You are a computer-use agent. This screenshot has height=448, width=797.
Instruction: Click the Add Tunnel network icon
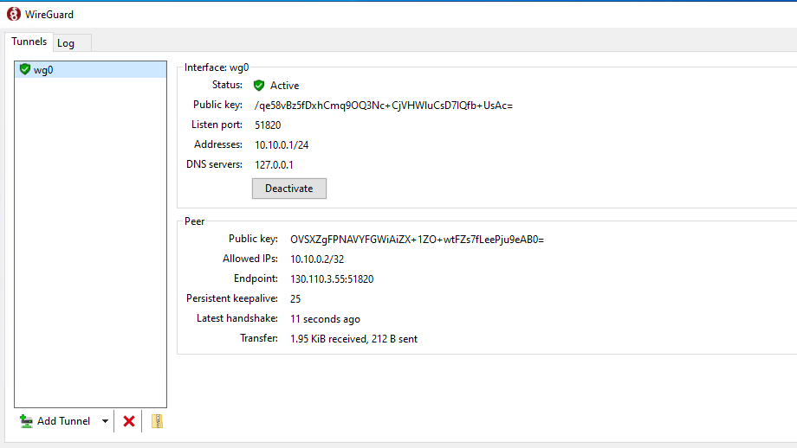(x=26, y=421)
